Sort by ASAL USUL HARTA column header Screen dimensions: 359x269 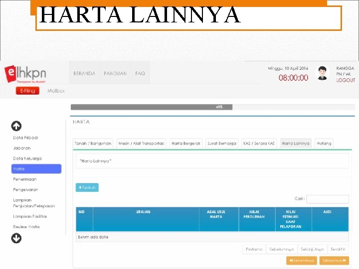[x=219, y=219]
